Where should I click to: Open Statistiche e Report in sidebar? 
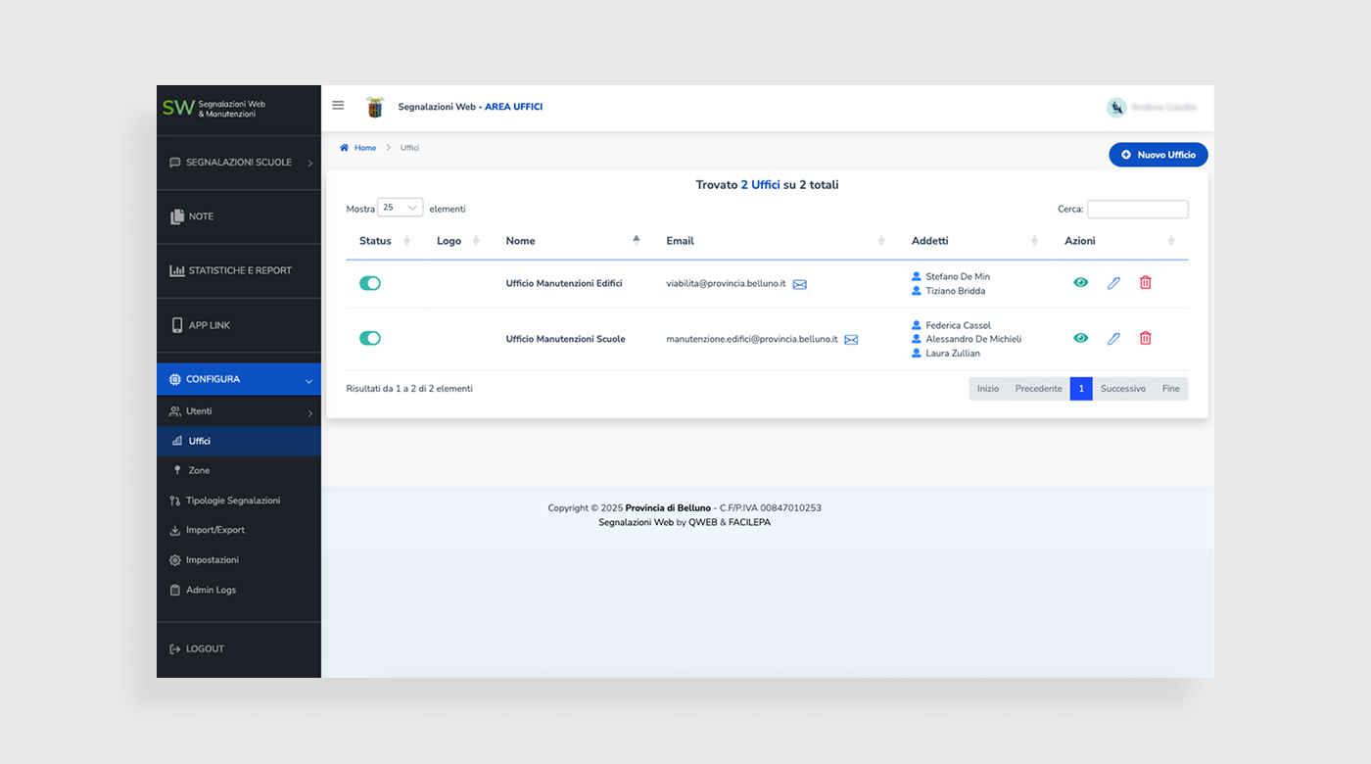click(239, 270)
